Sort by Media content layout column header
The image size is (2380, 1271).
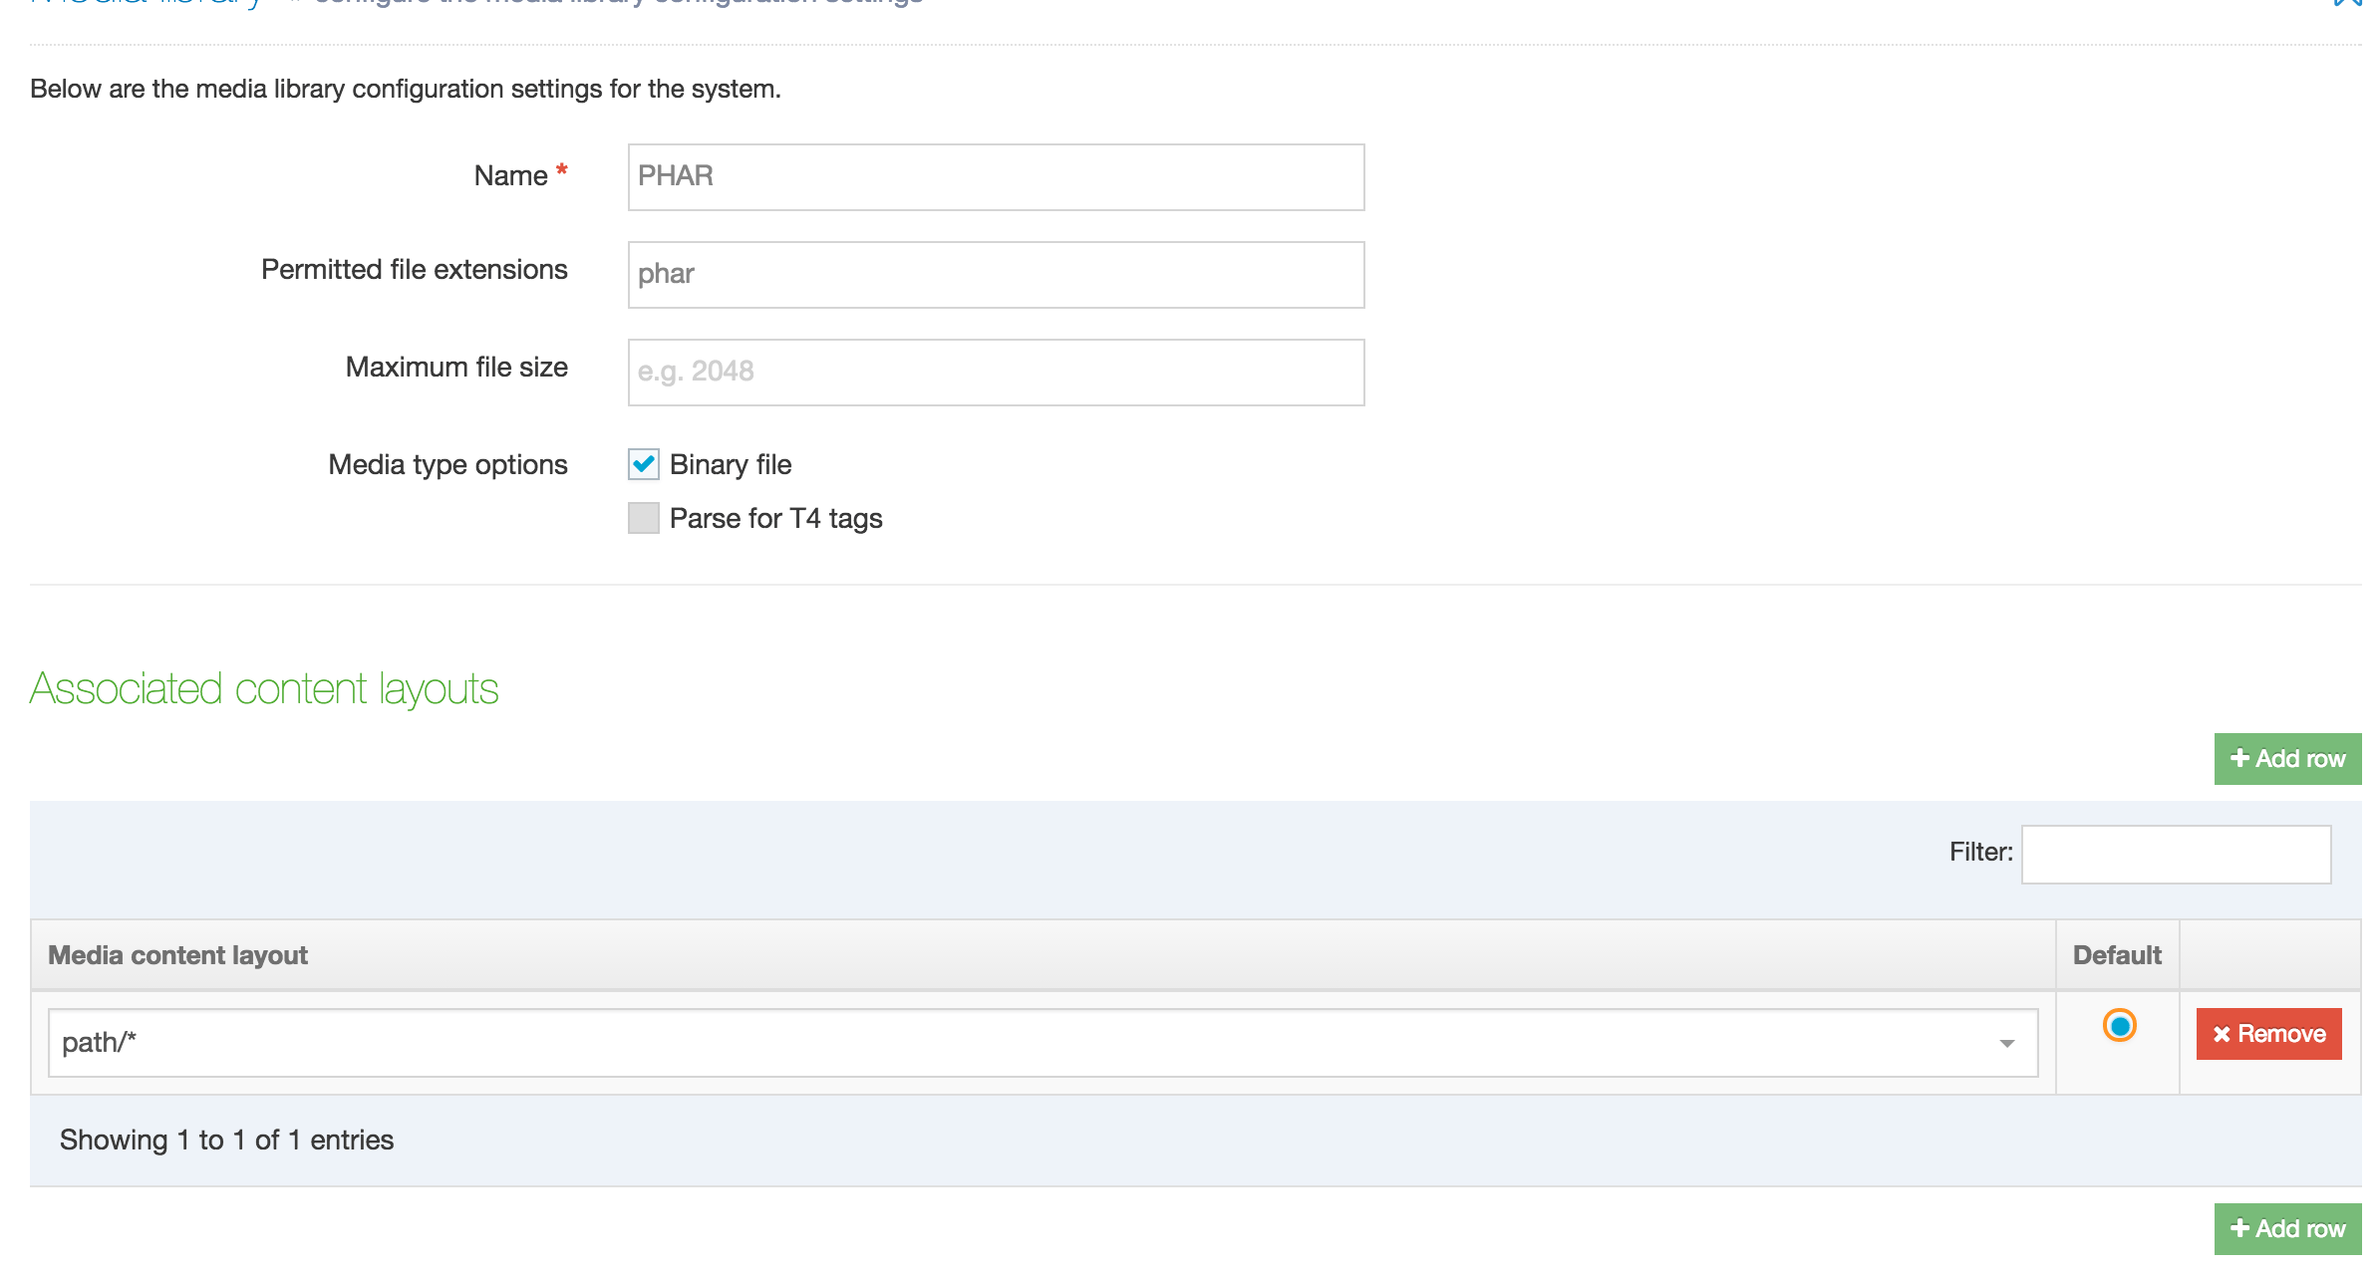coord(177,955)
